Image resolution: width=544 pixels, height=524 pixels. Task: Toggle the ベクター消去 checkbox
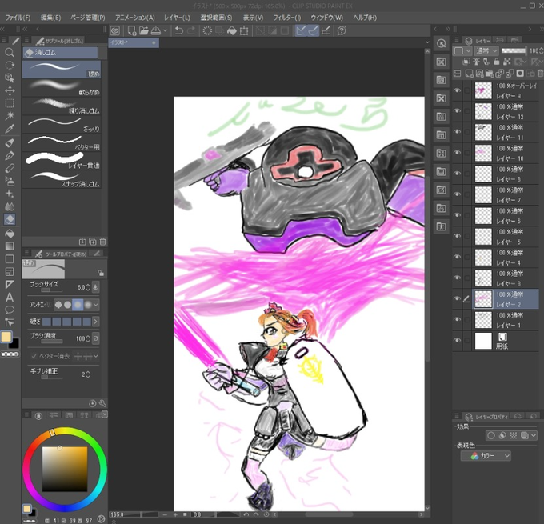point(34,356)
